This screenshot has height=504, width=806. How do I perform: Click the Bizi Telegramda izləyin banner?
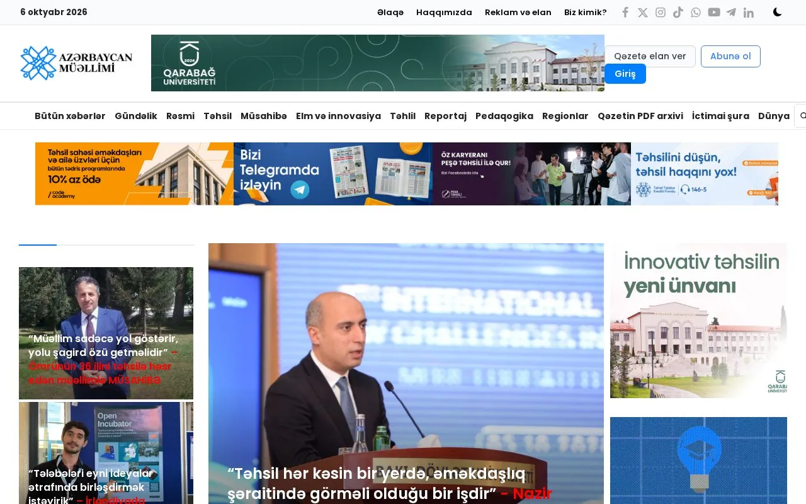(x=333, y=174)
